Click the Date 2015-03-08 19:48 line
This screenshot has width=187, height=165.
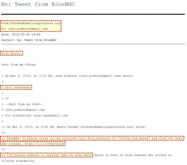(21, 35)
